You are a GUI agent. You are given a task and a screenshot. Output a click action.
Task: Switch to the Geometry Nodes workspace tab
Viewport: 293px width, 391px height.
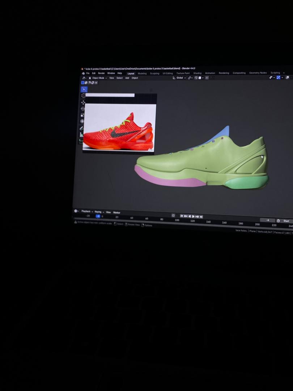coord(258,73)
